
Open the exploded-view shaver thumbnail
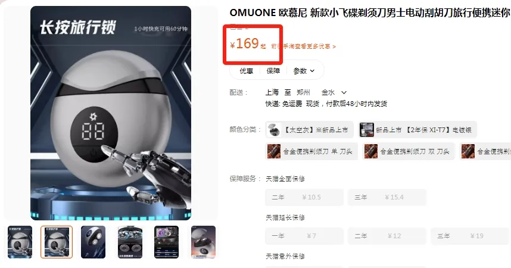point(130,242)
